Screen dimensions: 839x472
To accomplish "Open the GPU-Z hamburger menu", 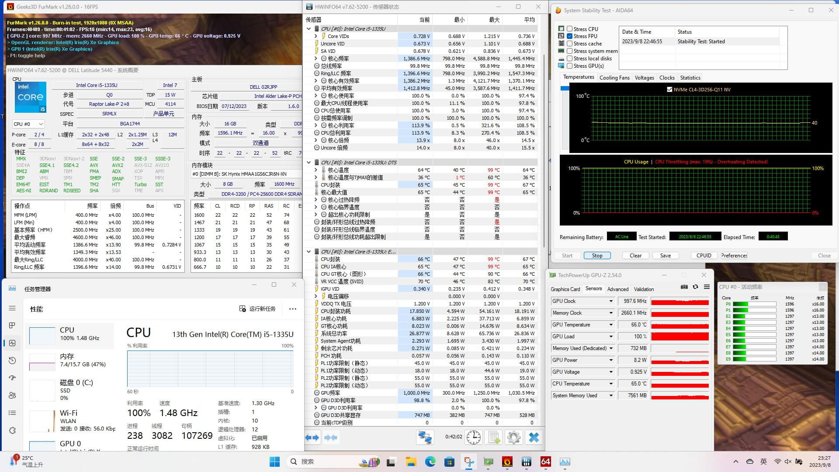I will pos(707,287).
